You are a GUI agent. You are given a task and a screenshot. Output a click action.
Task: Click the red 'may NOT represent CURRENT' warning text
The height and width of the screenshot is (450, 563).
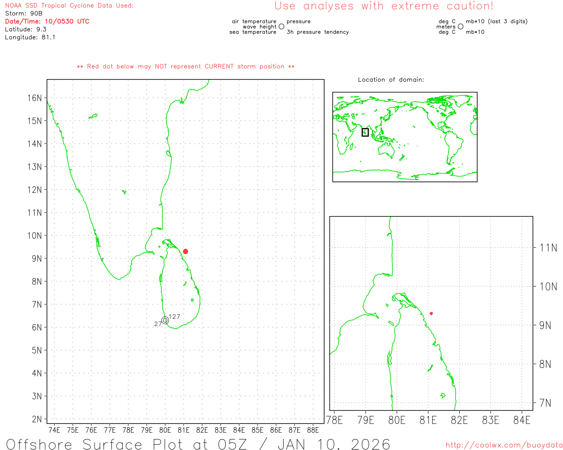(x=186, y=66)
